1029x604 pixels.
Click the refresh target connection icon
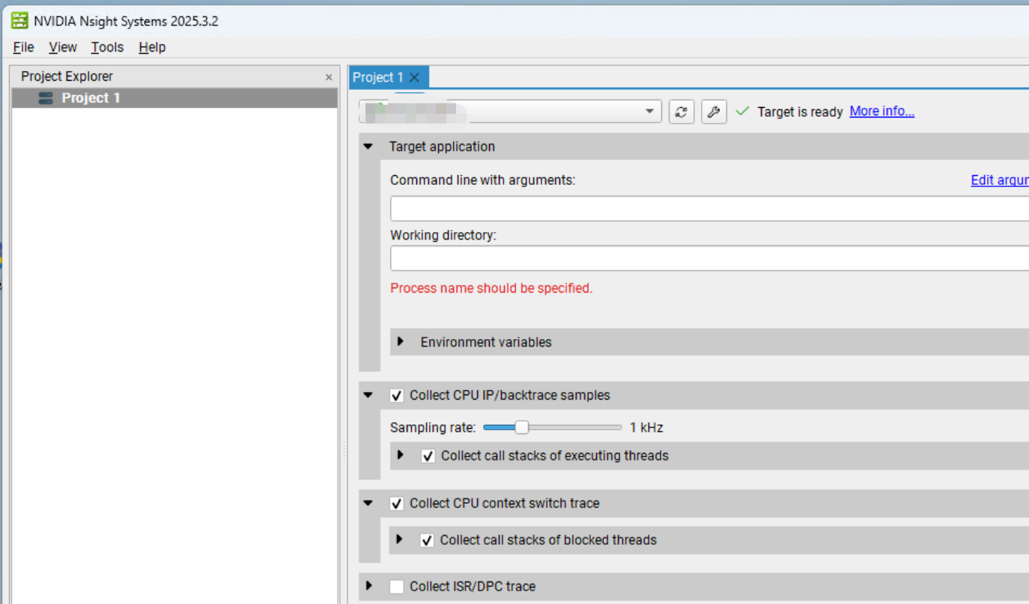click(682, 111)
